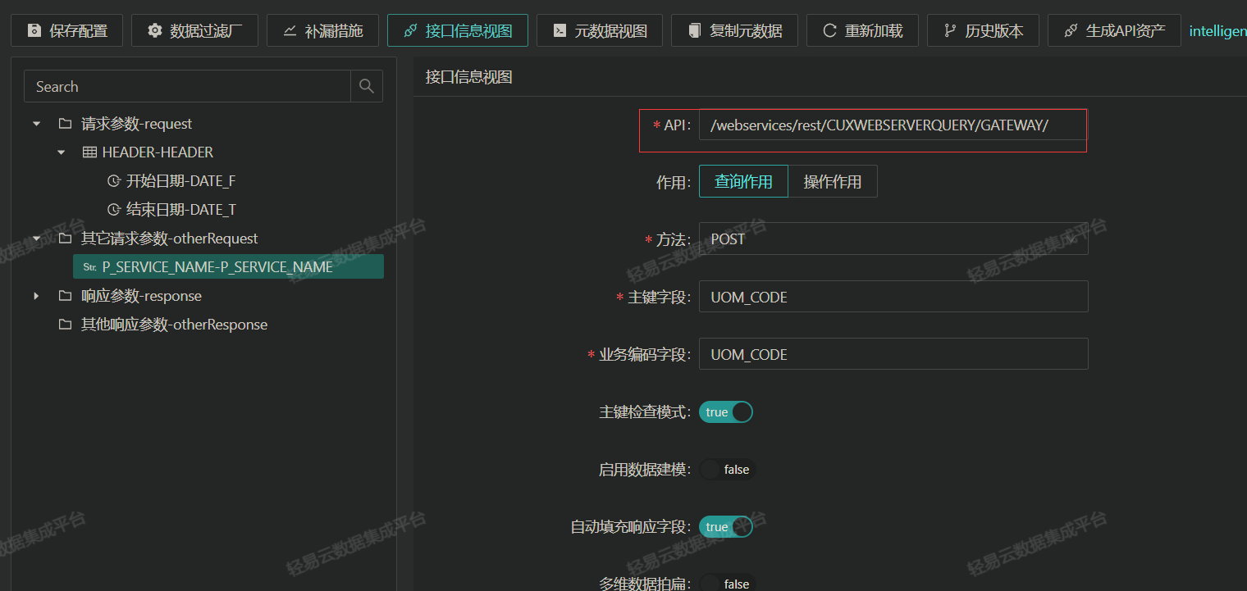Click folder icon of 请求参数-request
The image size is (1247, 591).
pyautogui.click(x=65, y=124)
